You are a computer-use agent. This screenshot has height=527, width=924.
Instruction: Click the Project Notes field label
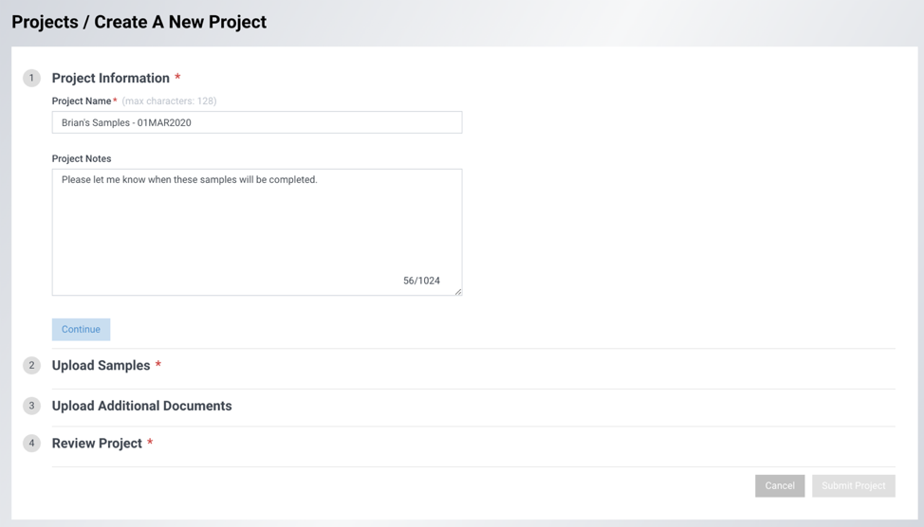(x=82, y=158)
